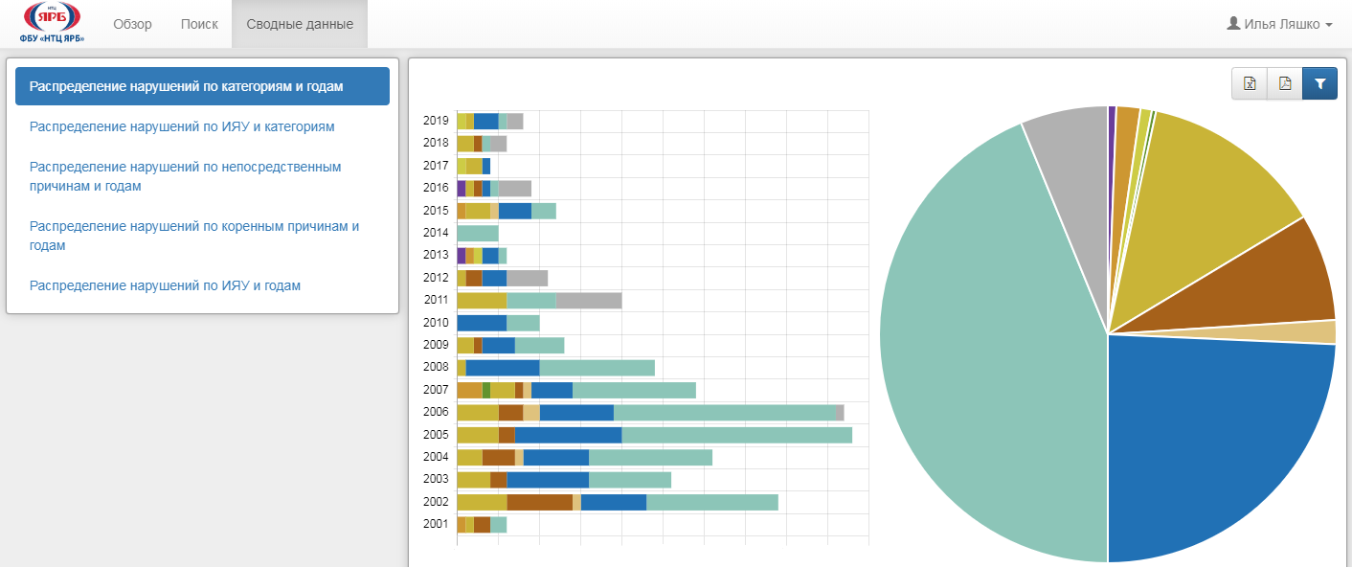Select Распределение нарушений по категориям и годам

[202, 86]
